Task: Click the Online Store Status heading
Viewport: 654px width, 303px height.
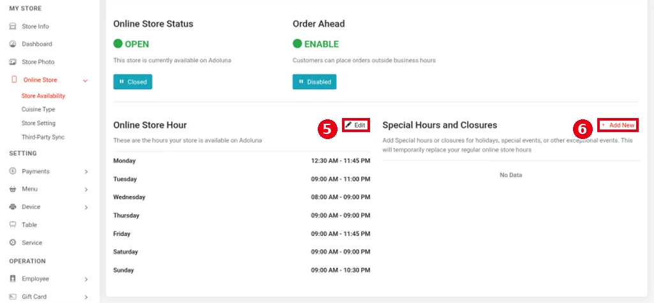Action: pyautogui.click(x=153, y=24)
